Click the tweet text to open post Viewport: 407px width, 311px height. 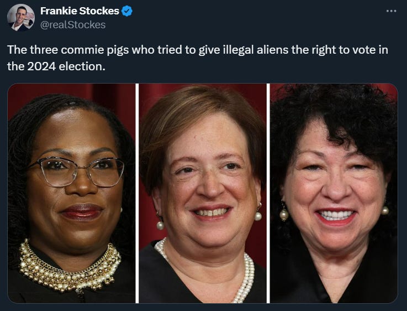click(198, 58)
